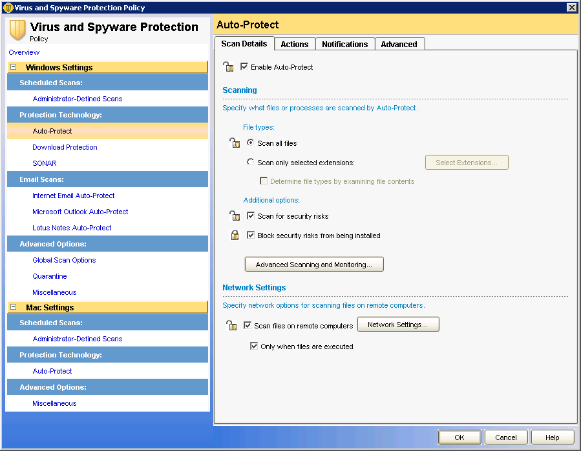
Task: Open Advanced Scanning and Monitoring dialog
Action: coord(314,265)
